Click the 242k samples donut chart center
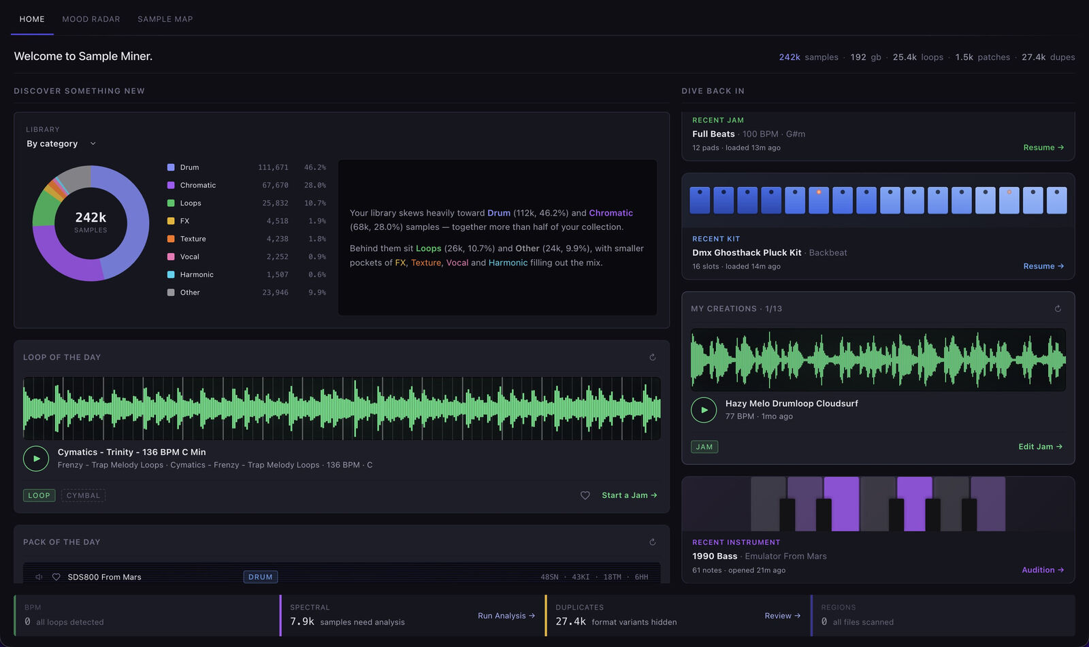 tap(91, 222)
